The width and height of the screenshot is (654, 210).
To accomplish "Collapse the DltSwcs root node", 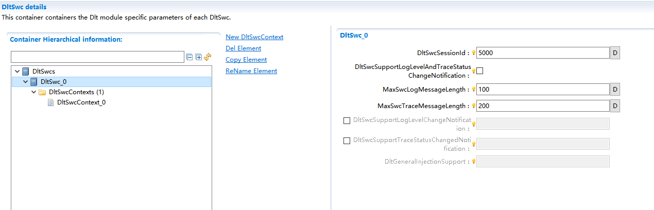I will point(18,72).
